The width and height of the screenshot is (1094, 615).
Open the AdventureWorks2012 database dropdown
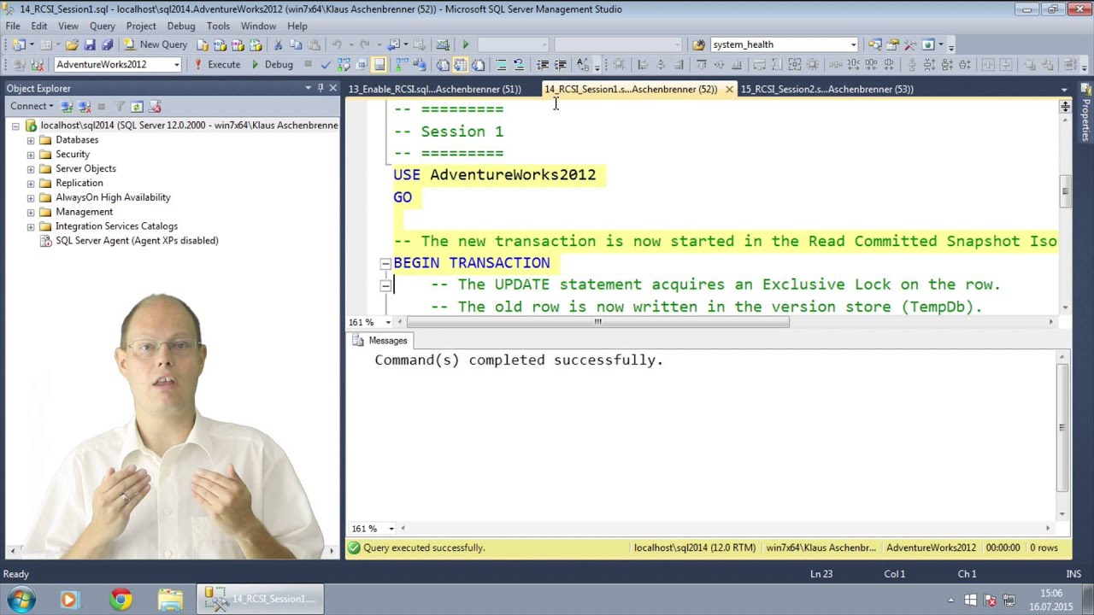[177, 64]
